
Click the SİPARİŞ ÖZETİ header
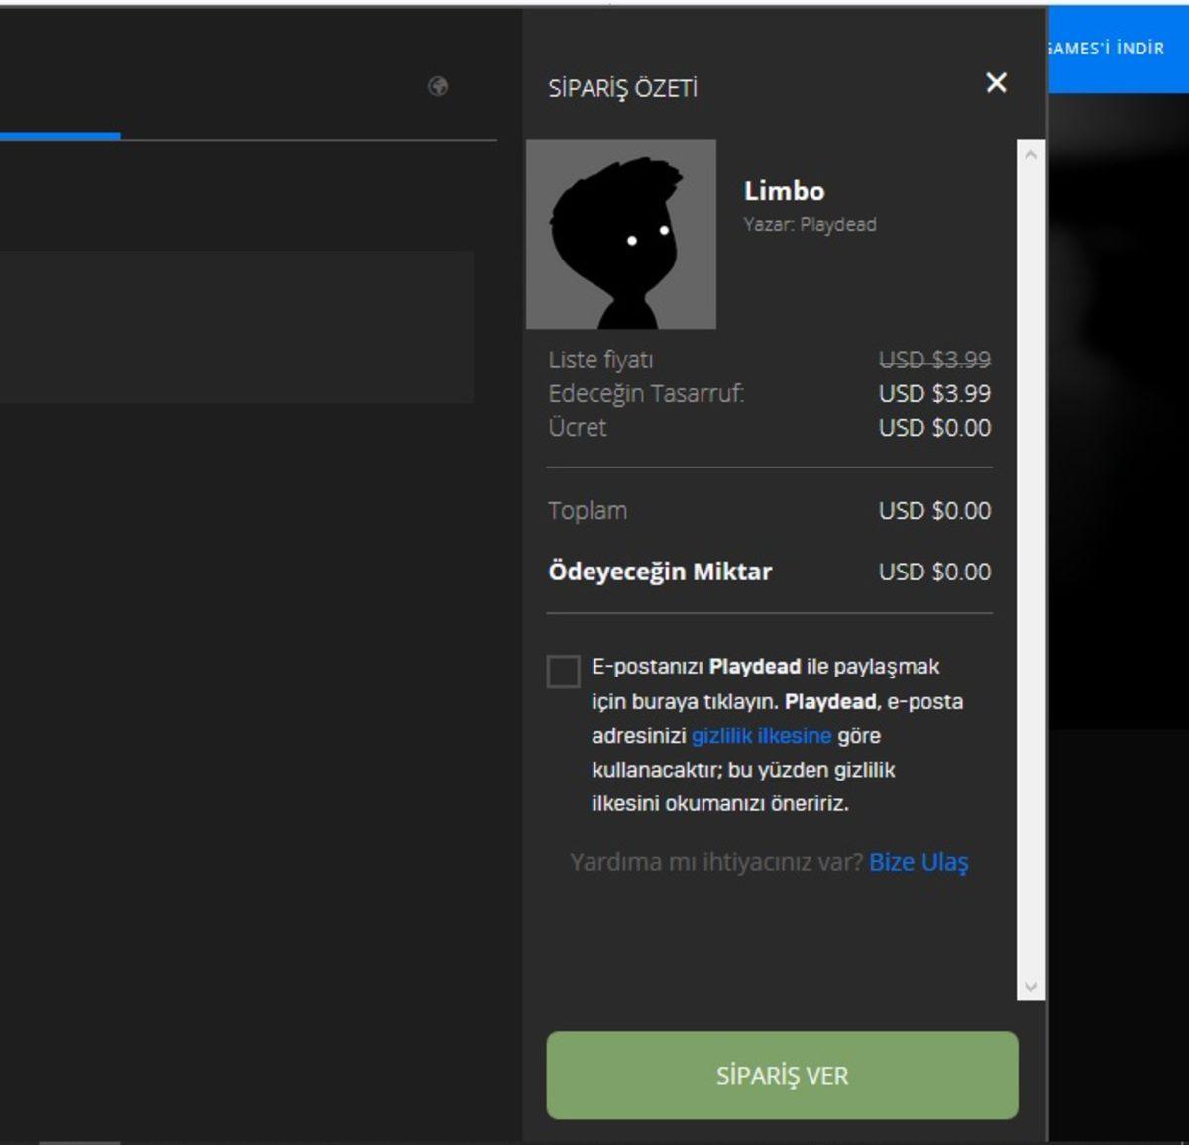tap(621, 88)
